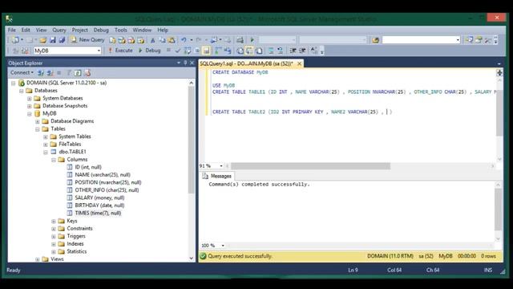Expand the System Databases folder
Image resolution: width=513 pixels, height=289 pixels.
click(30, 98)
